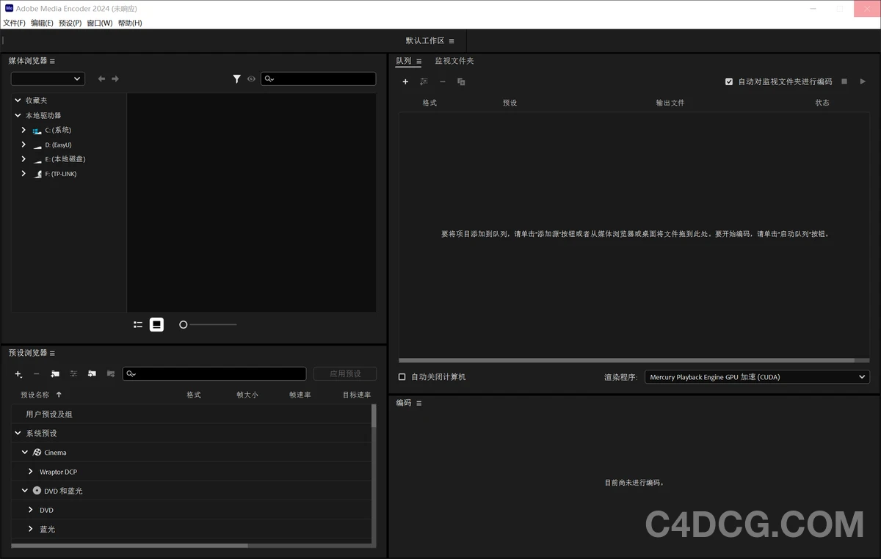This screenshot has height=559, width=881.
Task: Collapse the DVD 和蓝光 preset group
Action: [24, 490]
